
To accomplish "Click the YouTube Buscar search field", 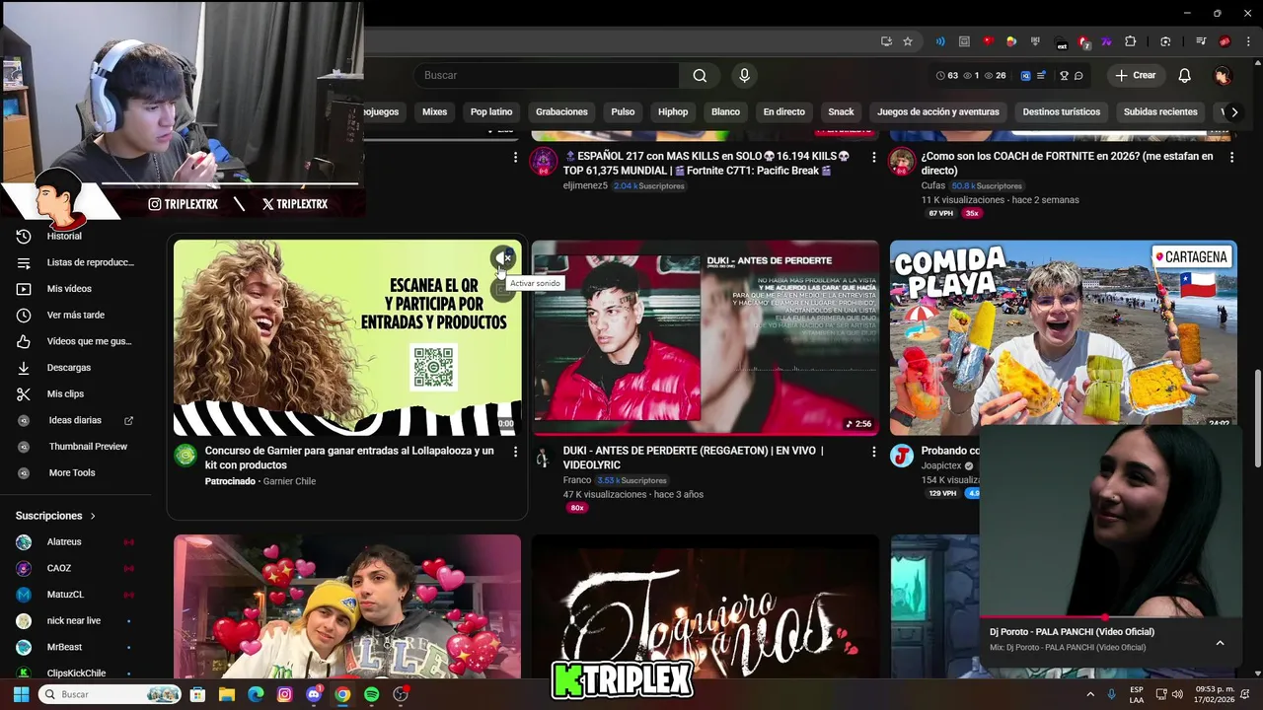I will click(547, 76).
